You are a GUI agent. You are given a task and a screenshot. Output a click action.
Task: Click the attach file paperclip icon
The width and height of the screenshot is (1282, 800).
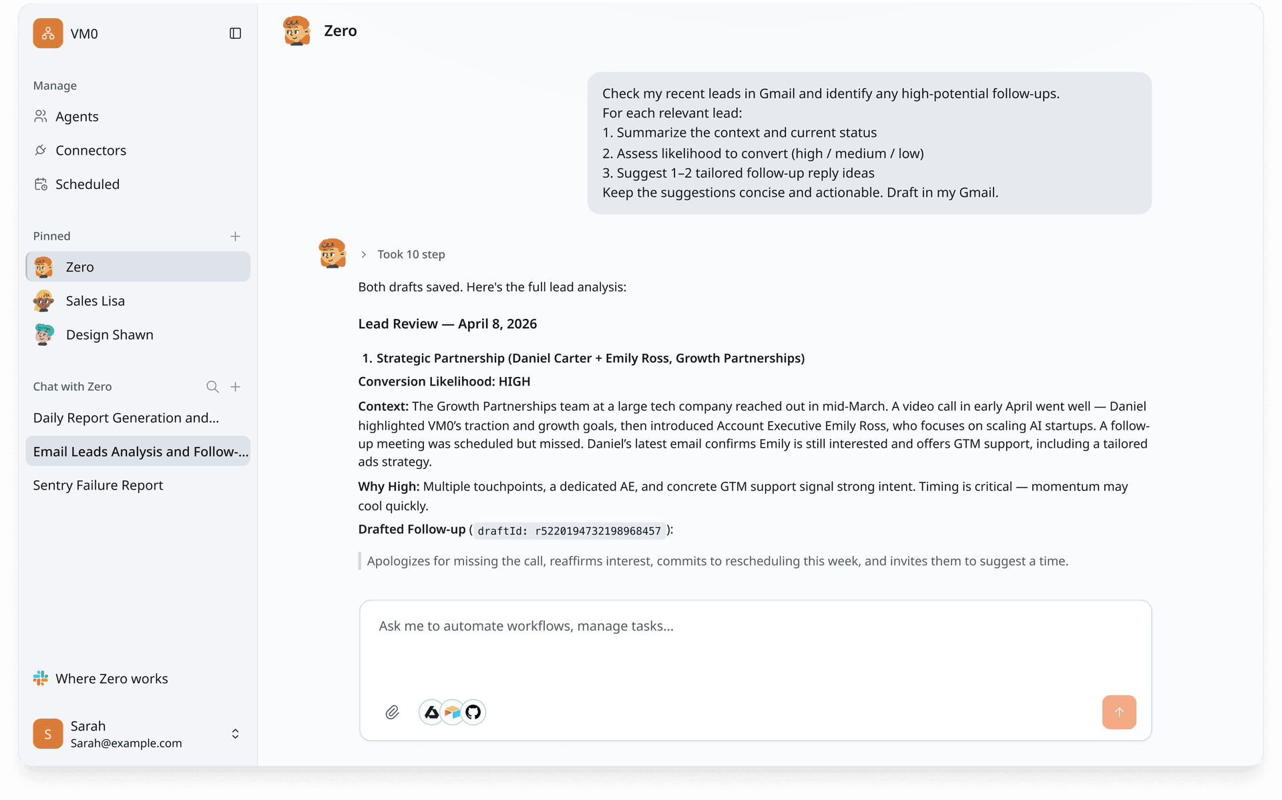coord(392,713)
